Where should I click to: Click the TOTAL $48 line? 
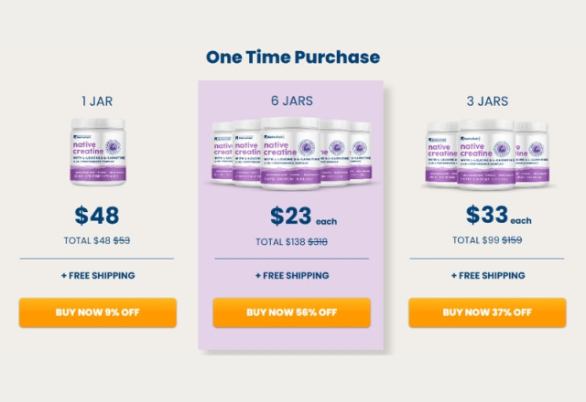(x=97, y=240)
